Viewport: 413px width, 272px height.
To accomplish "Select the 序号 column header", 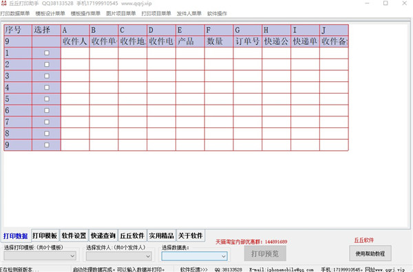I will [x=18, y=30].
